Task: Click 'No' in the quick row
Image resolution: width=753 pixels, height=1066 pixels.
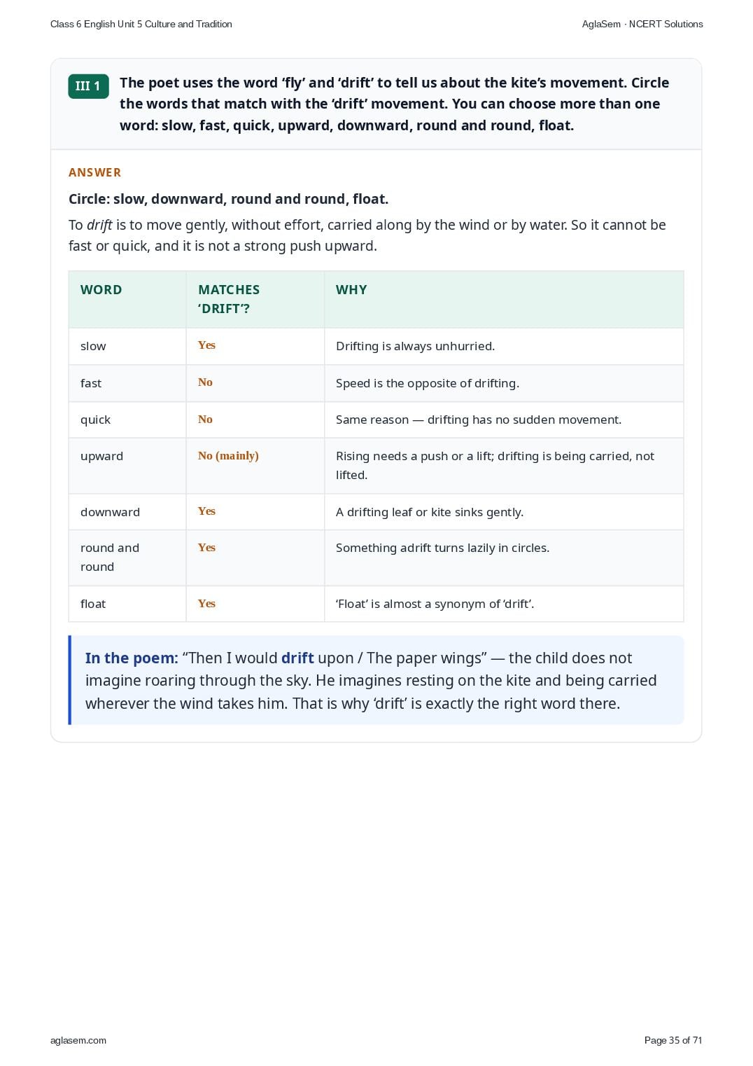Action: 205,420
